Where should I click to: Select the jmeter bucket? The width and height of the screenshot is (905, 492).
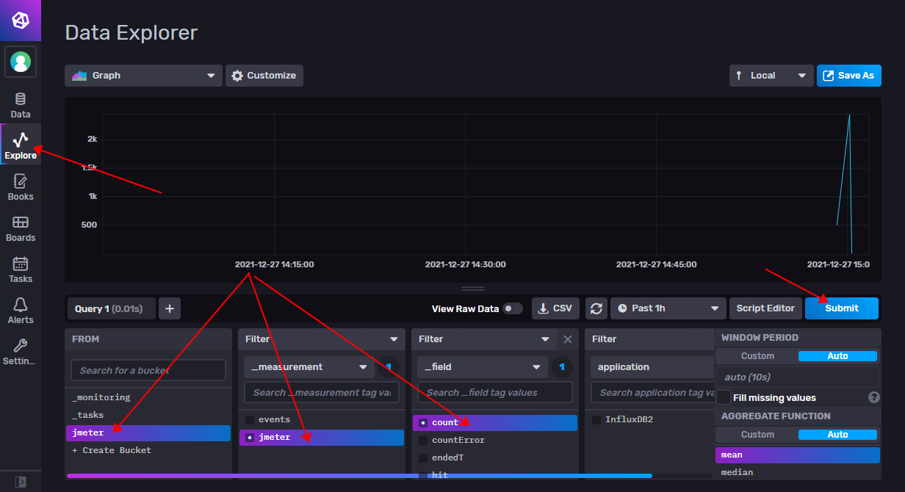pos(148,433)
